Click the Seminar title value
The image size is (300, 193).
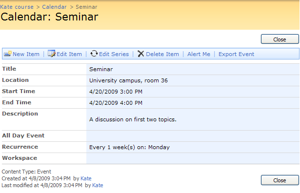[x=101, y=69]
